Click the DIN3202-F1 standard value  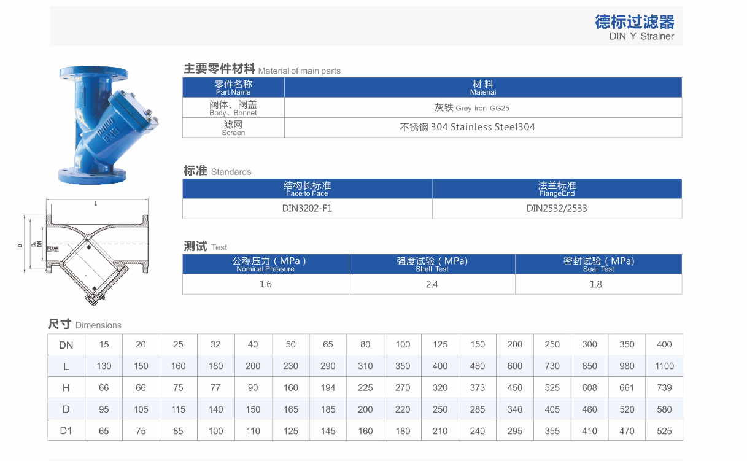click(307, 208)
